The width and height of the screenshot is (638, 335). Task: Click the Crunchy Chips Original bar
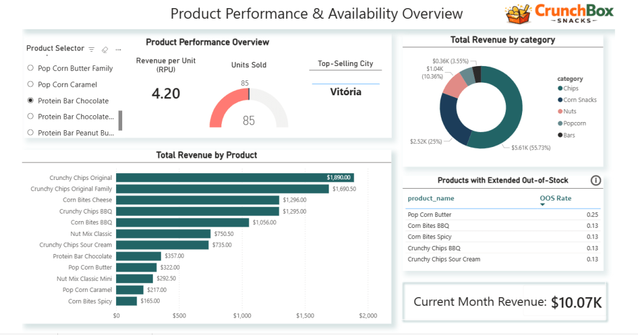(234, 177)
